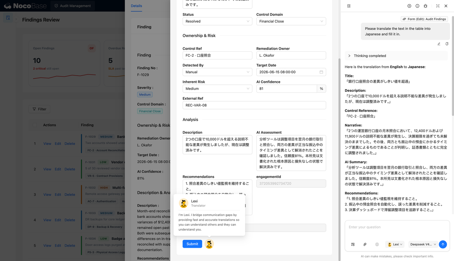The width and height of the screenshot is (454, 261).
Task: Open the Deepseek model selector
Action: click(x=423, y=244)
